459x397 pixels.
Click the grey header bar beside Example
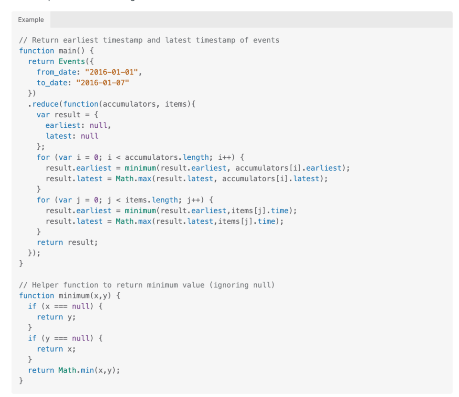point(239,20)
